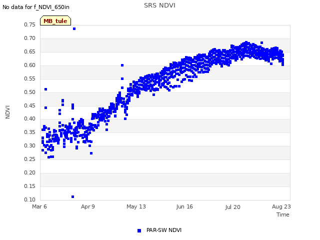
Task: Click the 0.65 y-axis tick label
Action: 30,51
